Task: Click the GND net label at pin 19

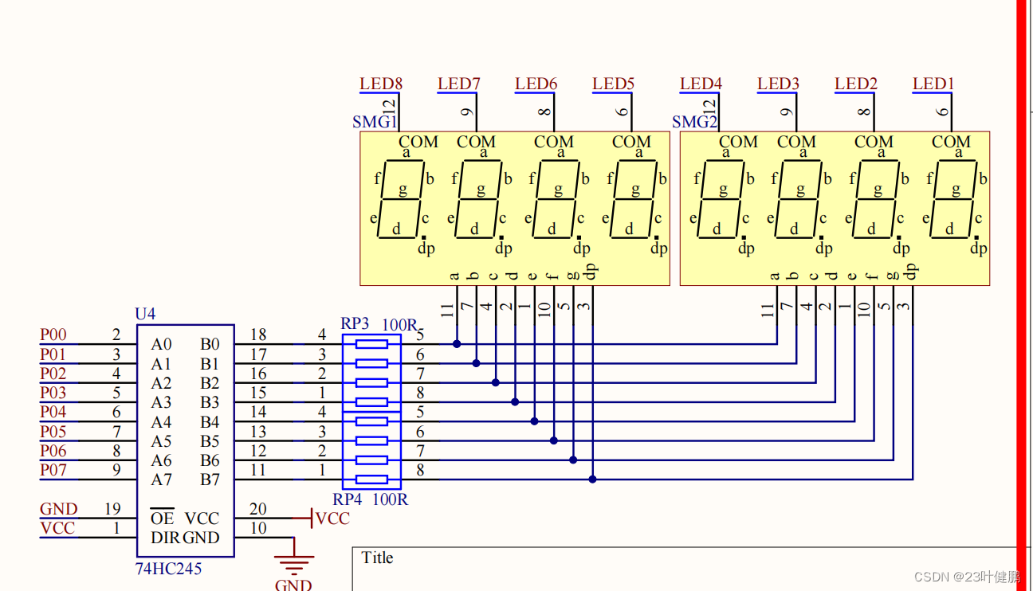Action: click(x=59, y=509)
